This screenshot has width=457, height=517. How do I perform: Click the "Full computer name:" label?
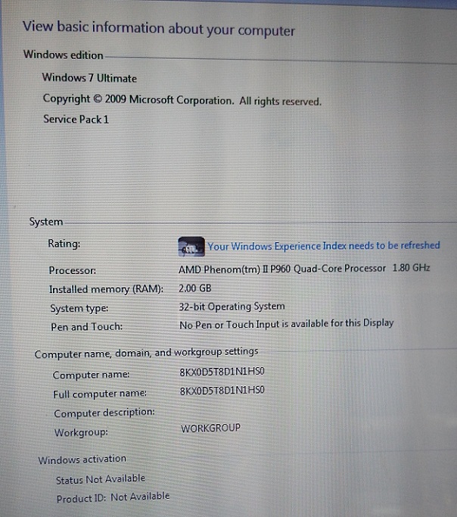tap(100, 394)
